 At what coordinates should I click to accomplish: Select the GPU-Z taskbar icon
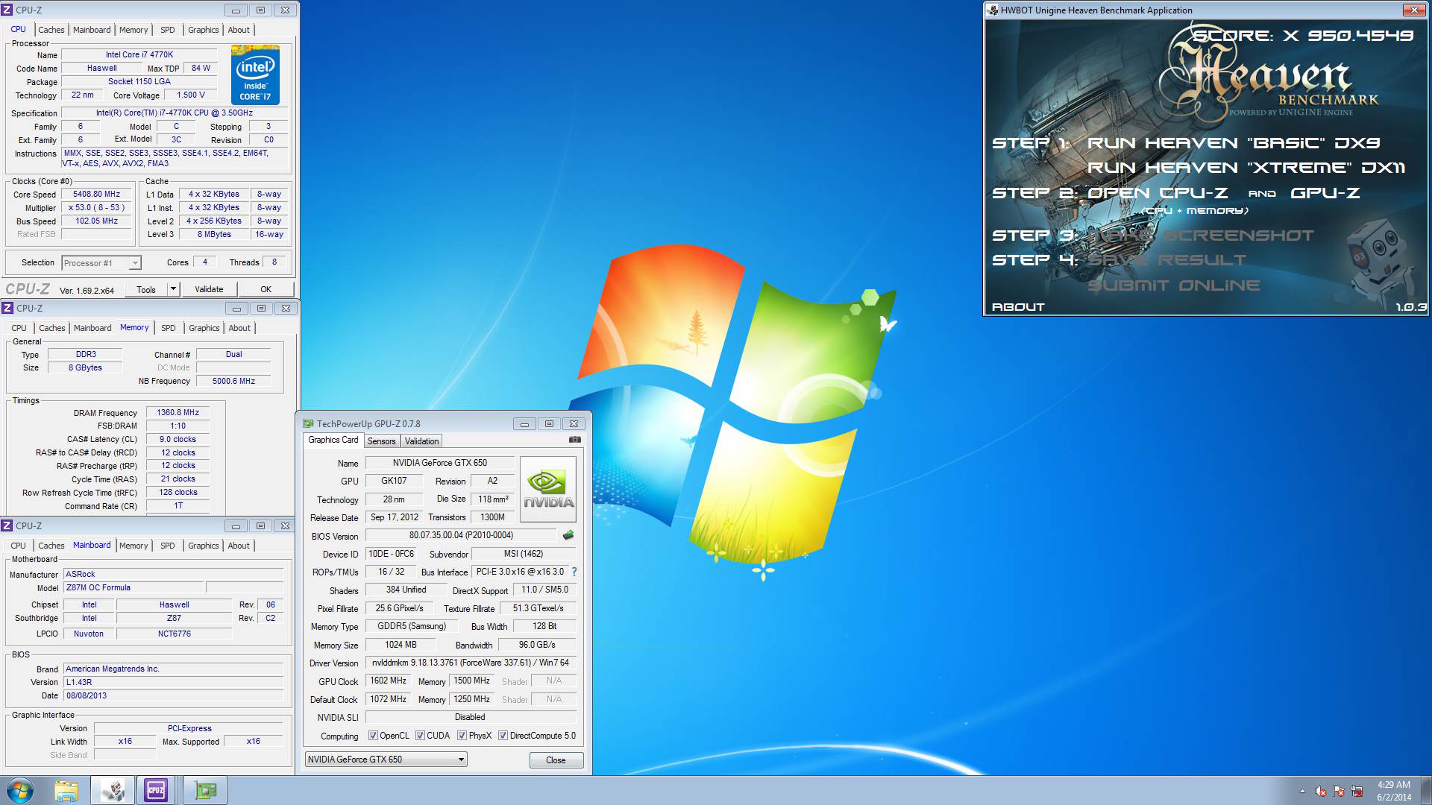[x=204, y=790]
